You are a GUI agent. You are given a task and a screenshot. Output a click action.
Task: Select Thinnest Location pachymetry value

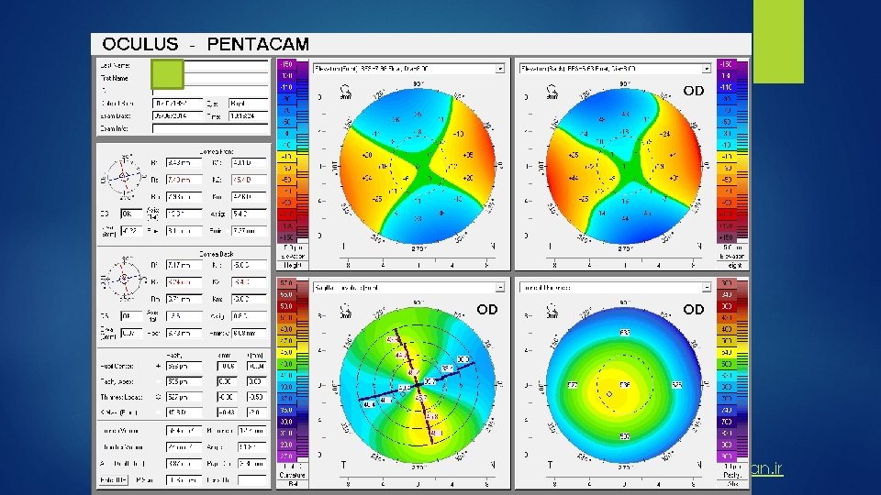184,397
